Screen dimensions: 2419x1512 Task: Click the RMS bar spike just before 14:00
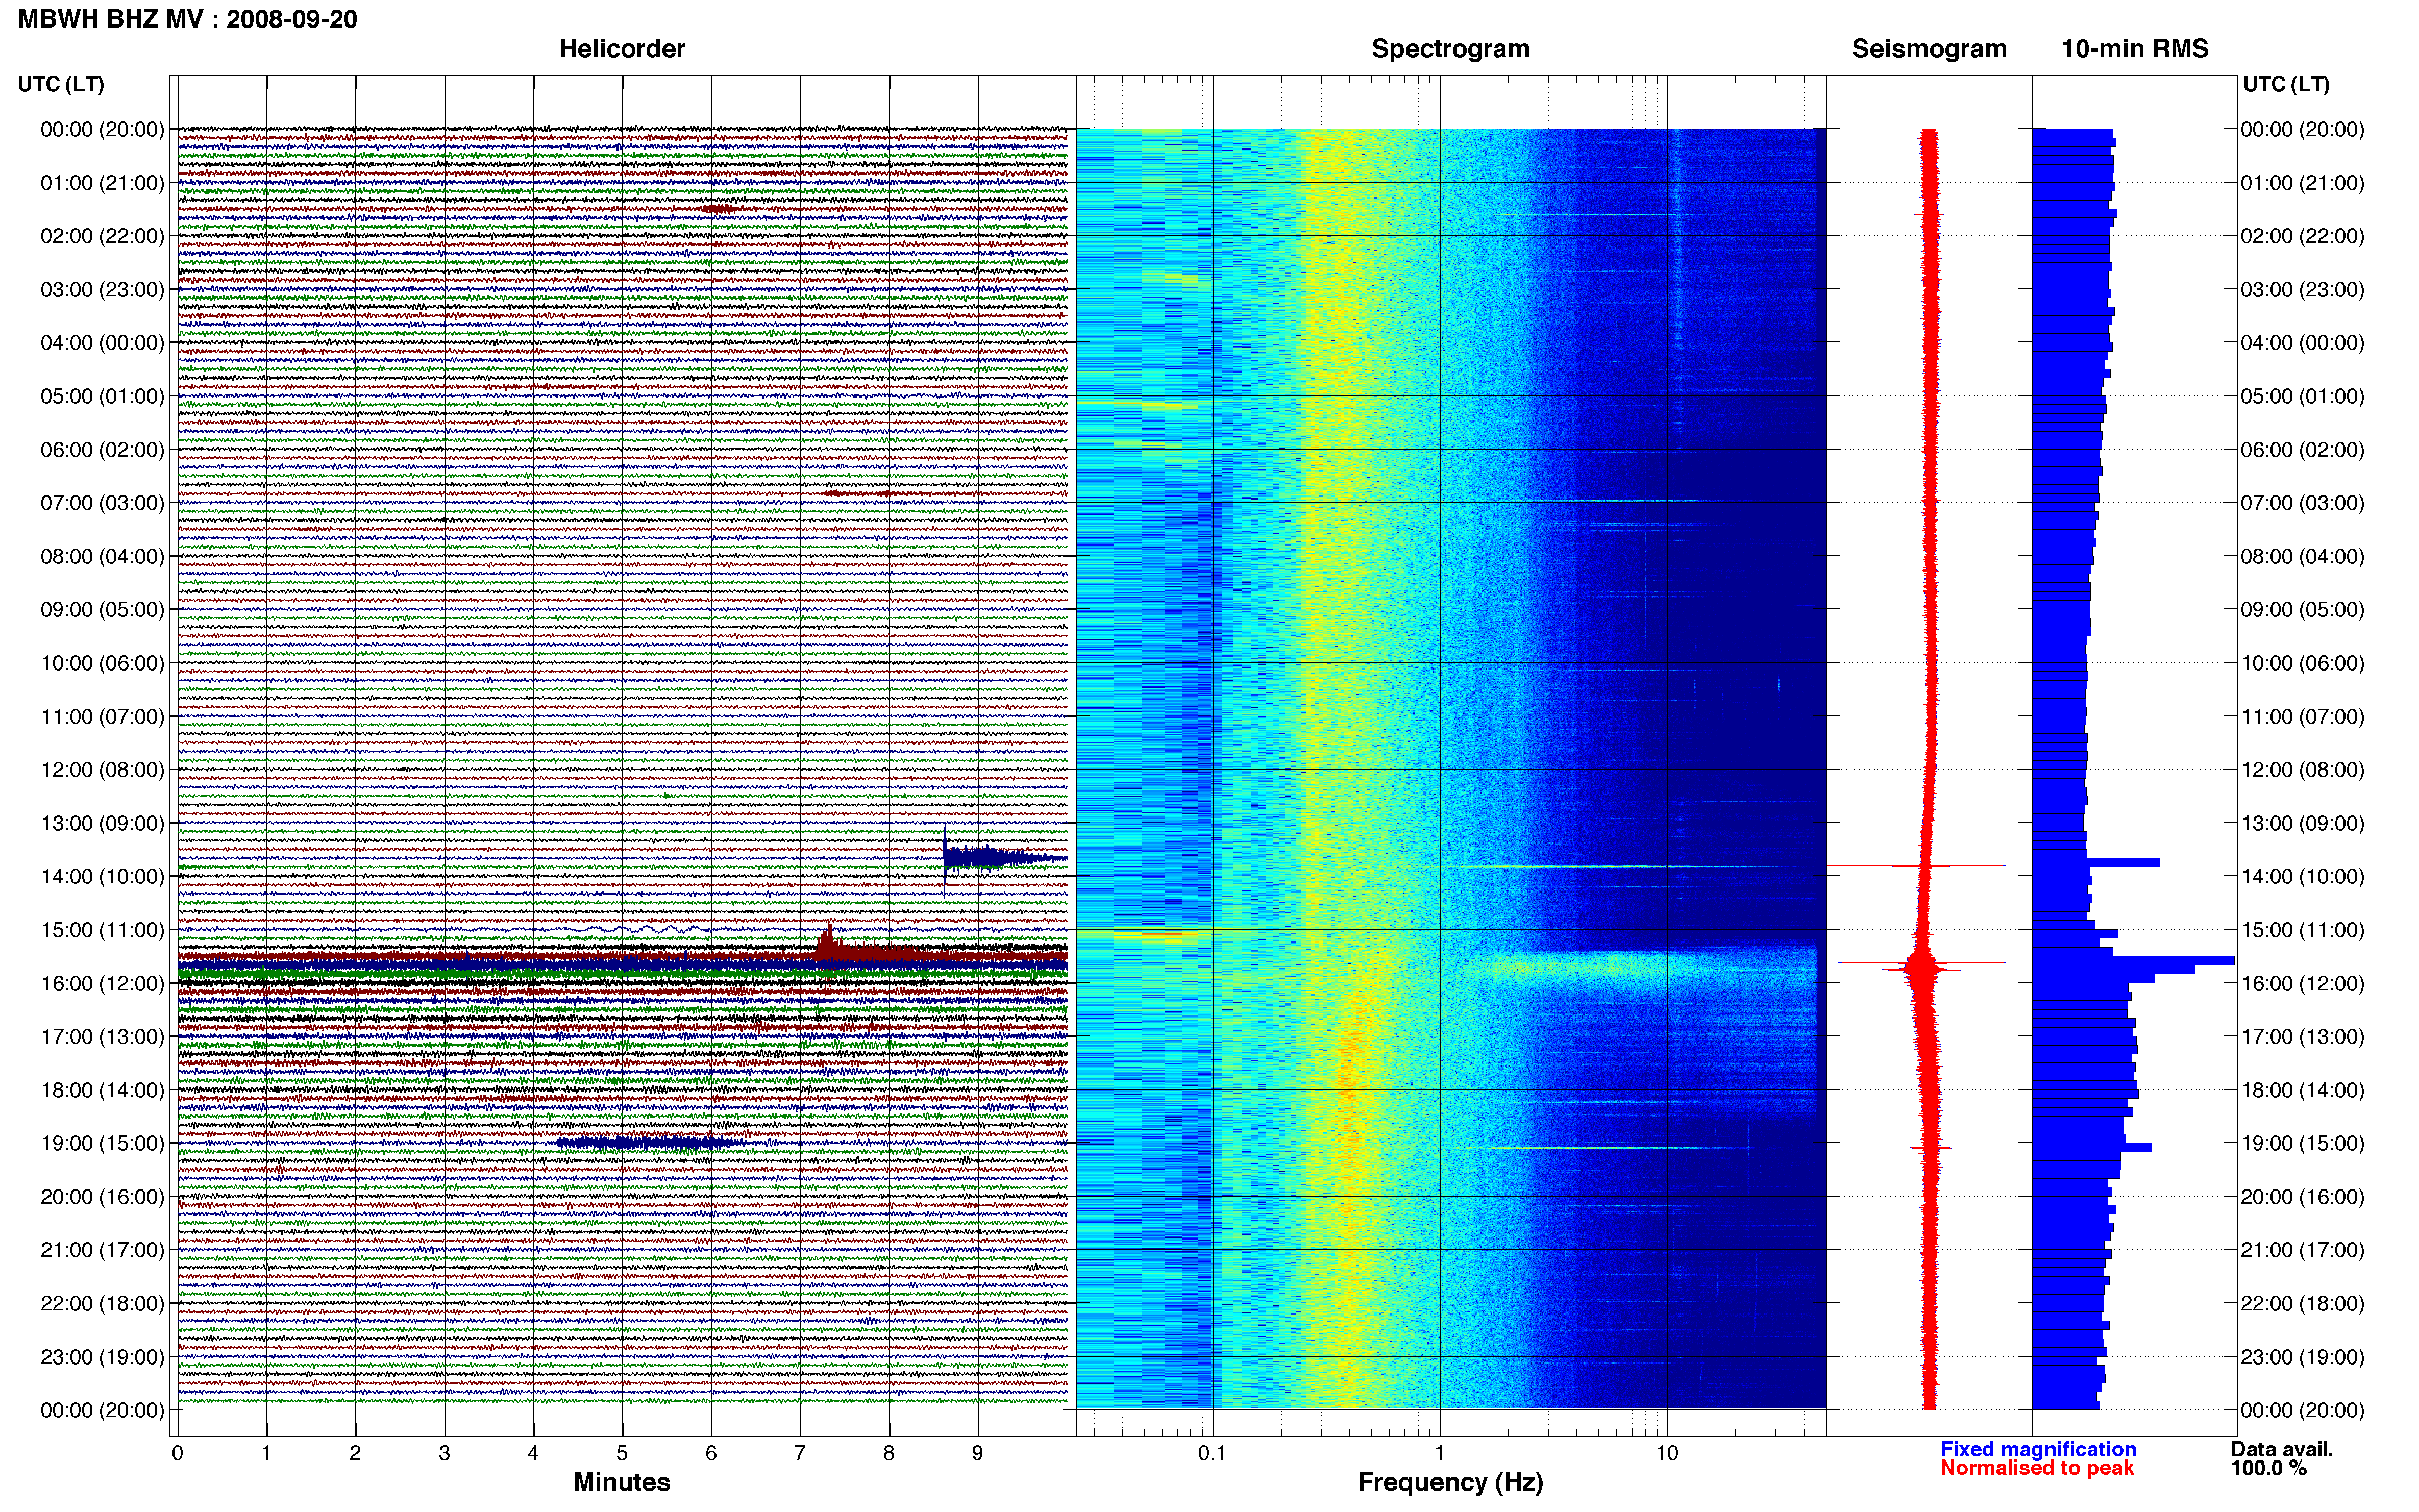2096,862
